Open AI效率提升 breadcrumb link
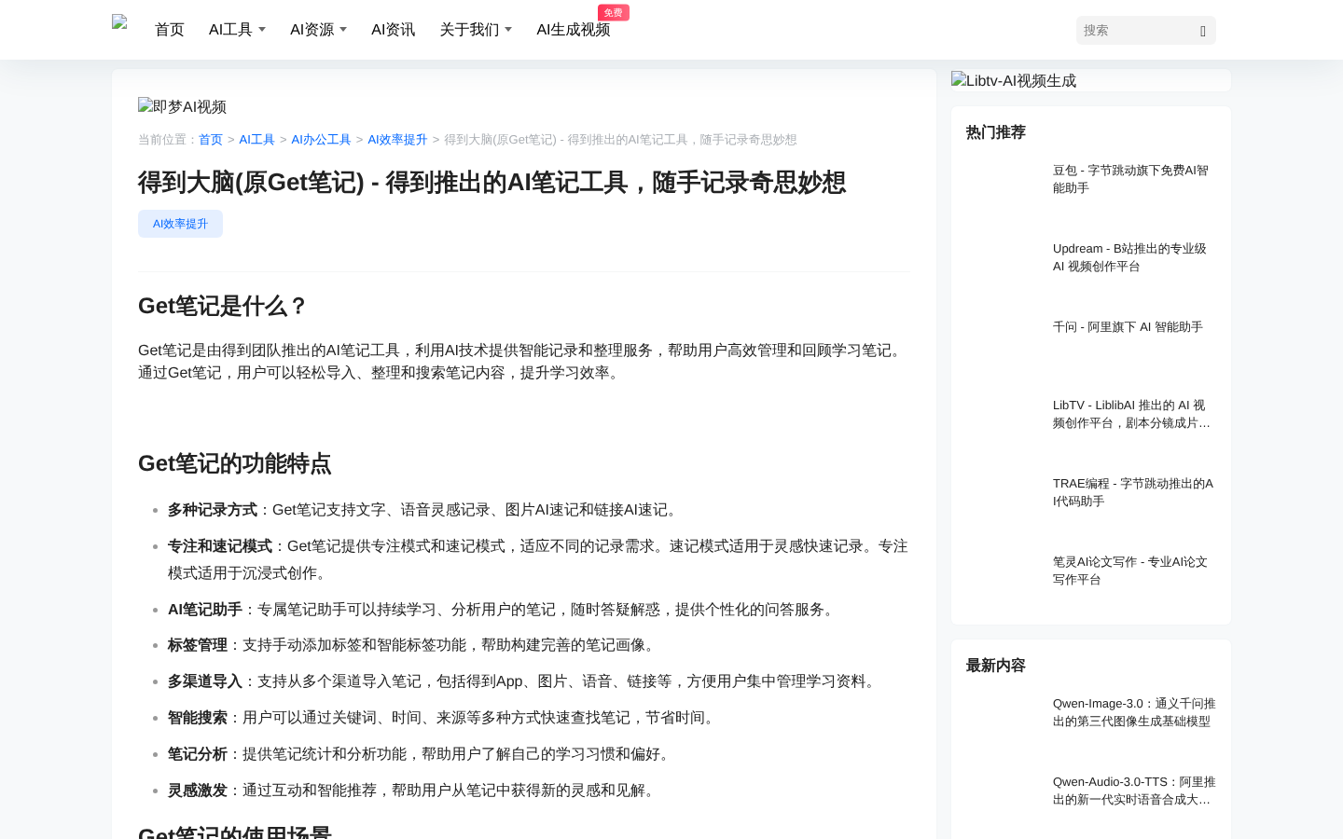 (x=397, y=140)
